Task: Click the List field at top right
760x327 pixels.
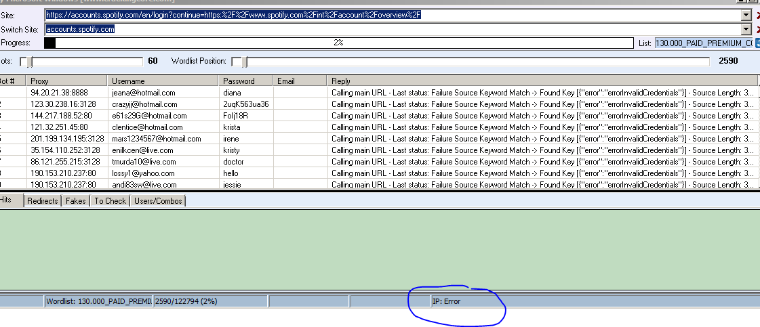Action: pyautogui.click(x=703, y=43)
